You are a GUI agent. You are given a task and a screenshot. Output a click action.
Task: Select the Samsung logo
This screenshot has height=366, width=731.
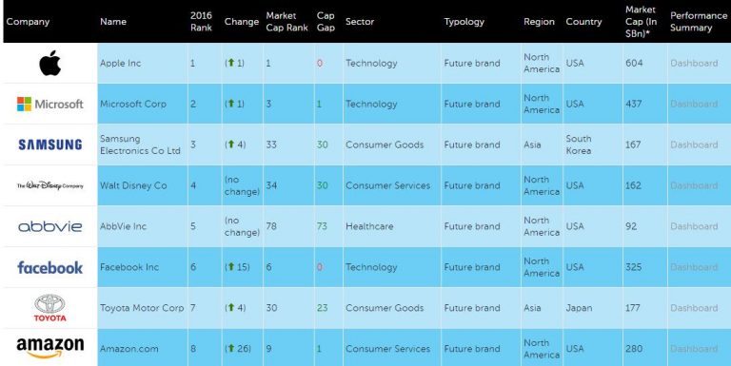(49, 144)
